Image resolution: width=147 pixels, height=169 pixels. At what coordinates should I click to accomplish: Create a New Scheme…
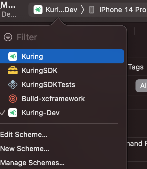click(25, 149)
